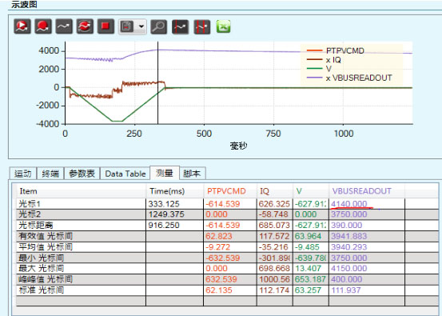Screen dimensions: 442x316
Task: Click the waveform trace toolbar icon
Action: 64,26
